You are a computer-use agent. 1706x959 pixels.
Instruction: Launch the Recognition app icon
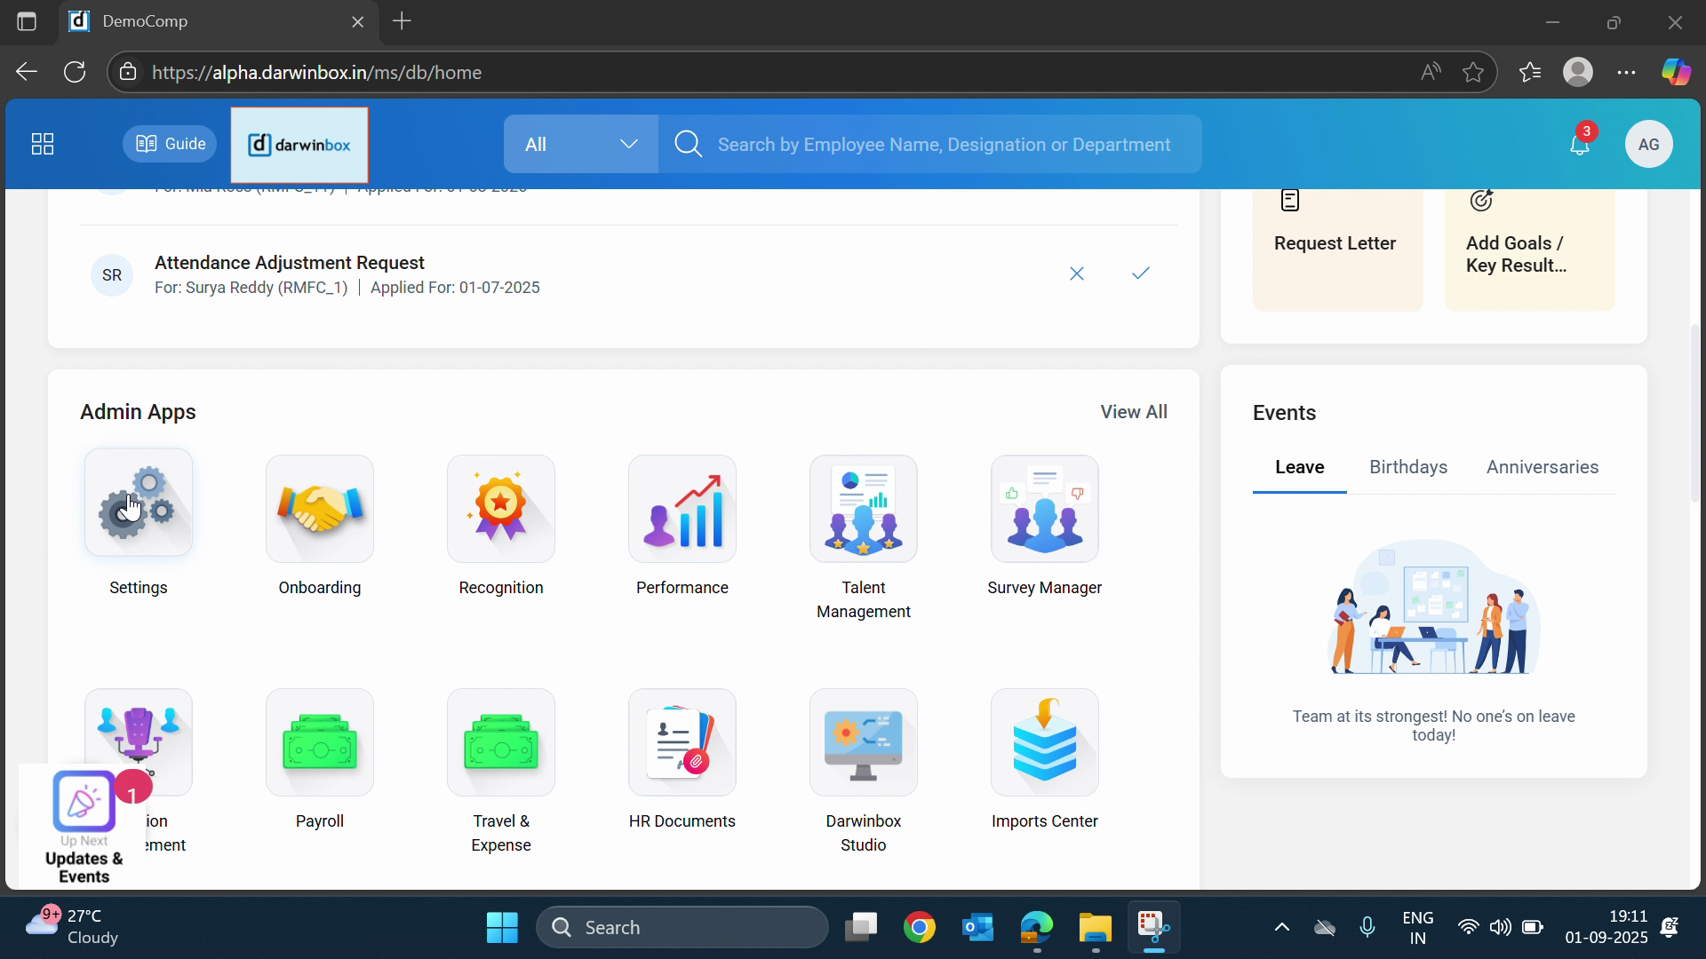tap(501, 509)
